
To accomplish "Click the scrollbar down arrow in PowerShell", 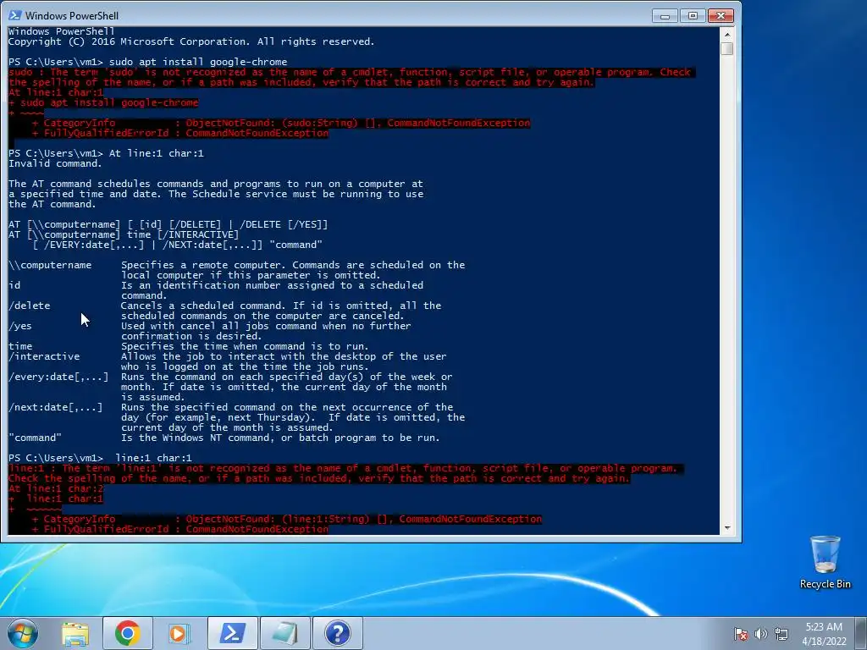I will pos(727,528).
